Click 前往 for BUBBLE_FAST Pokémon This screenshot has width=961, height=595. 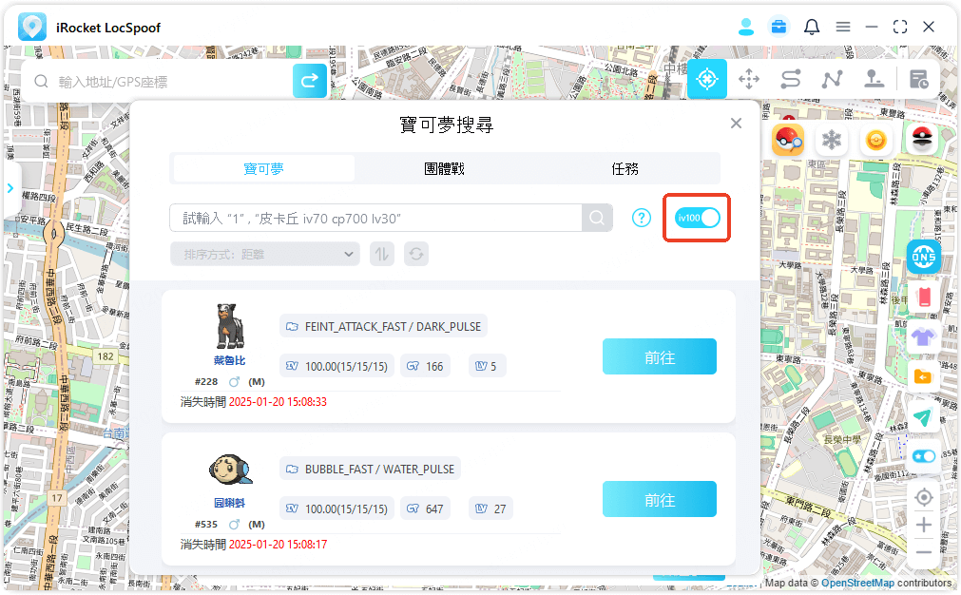(x=660, y=499)
